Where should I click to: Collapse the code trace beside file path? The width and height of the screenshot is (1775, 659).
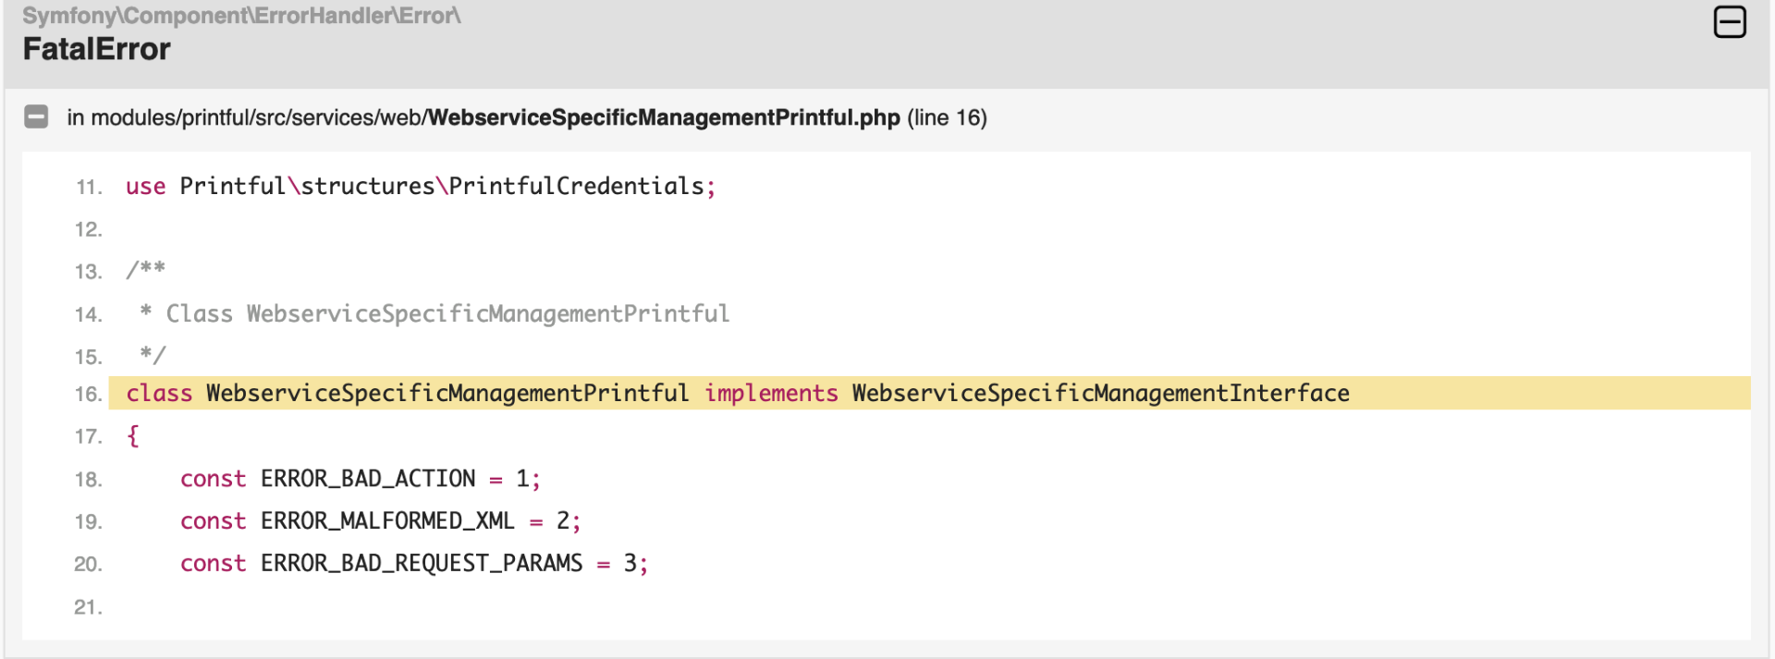click(36, 116)
